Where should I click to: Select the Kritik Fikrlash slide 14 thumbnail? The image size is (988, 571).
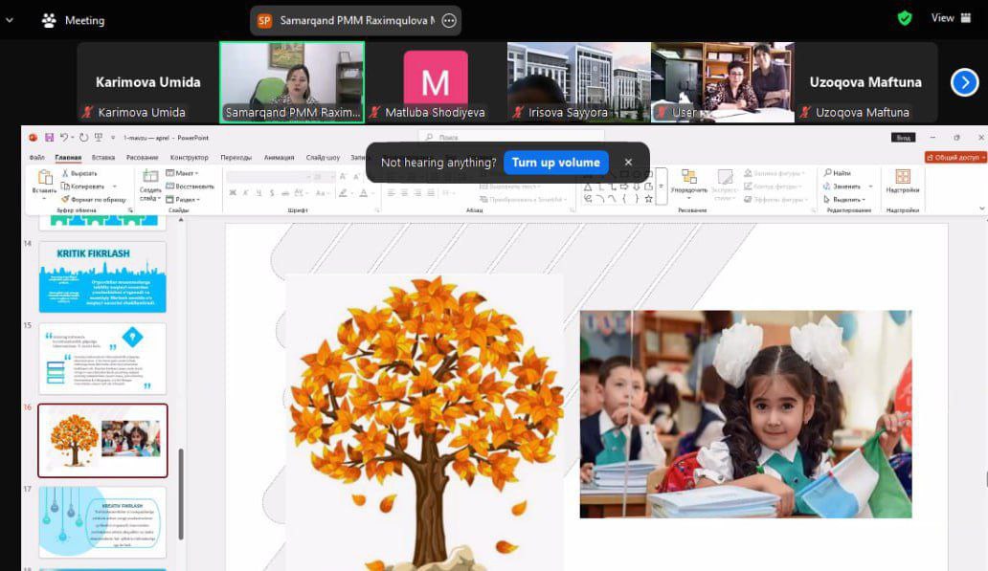[x=102, y=276]
